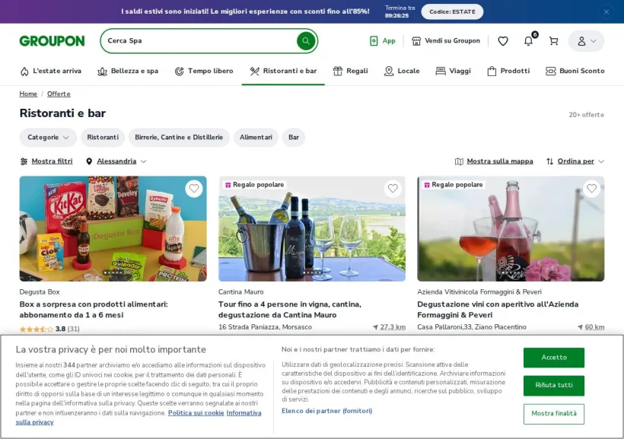Screen dimensions: 624x439
Task: Click the 27.3 km distance link
Action: click(389, 327)
